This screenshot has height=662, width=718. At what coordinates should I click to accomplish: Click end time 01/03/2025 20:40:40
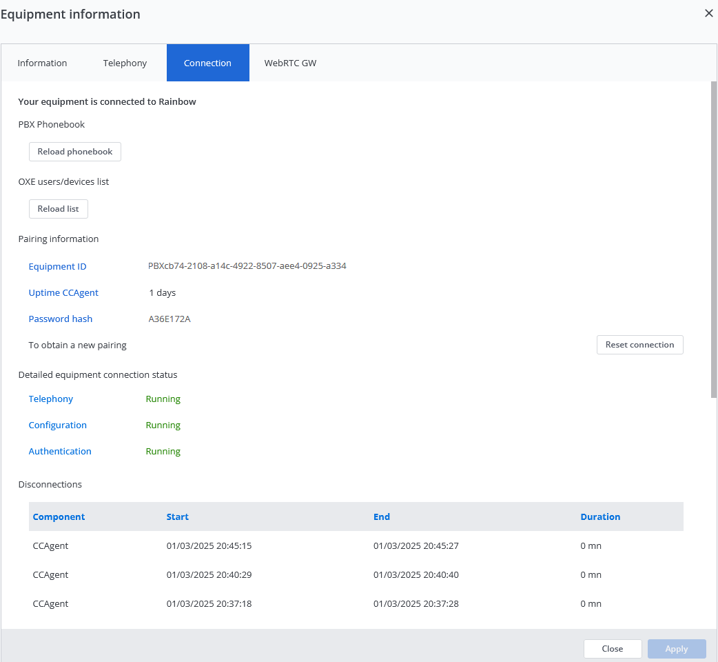(416, 574)
